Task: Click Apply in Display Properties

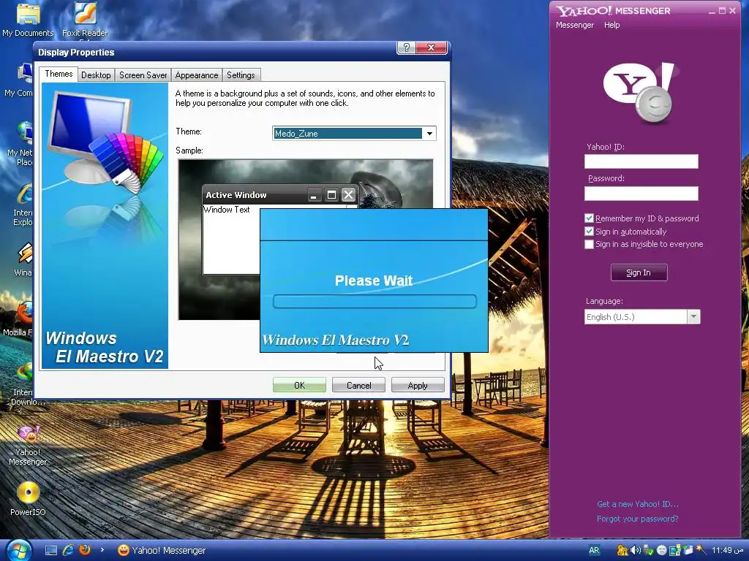Action: [418, 385]
